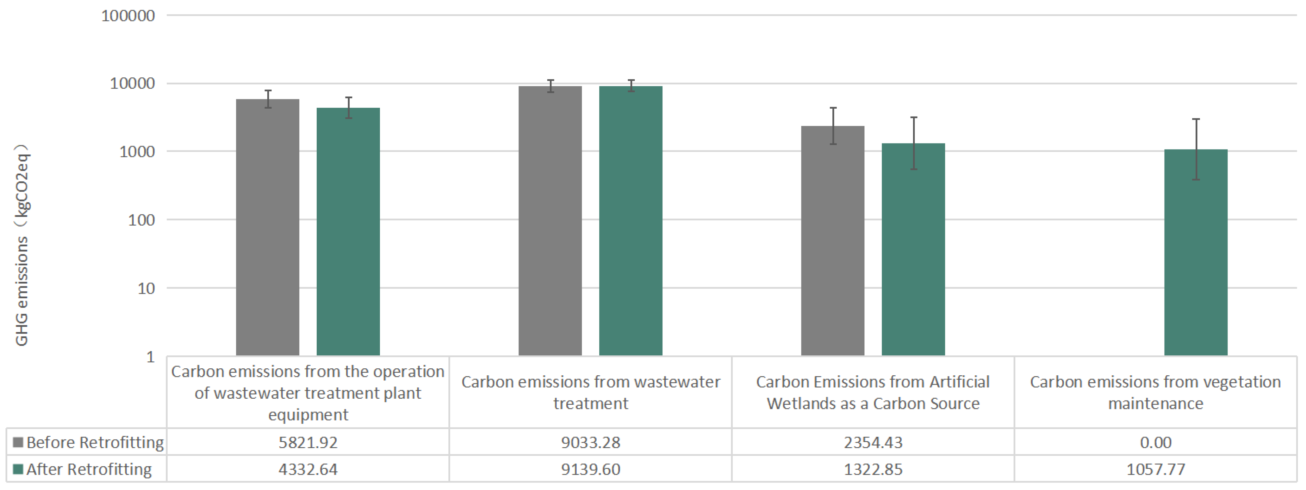Select the 0.00 cell for vegetation maintenance
Viewport: 1306px width, 490px height.
(1156, 442)
